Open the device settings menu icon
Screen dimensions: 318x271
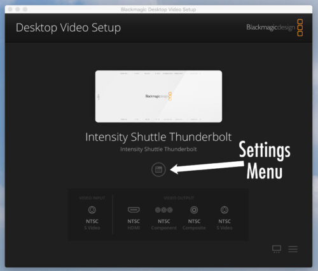tap(158, 169)
